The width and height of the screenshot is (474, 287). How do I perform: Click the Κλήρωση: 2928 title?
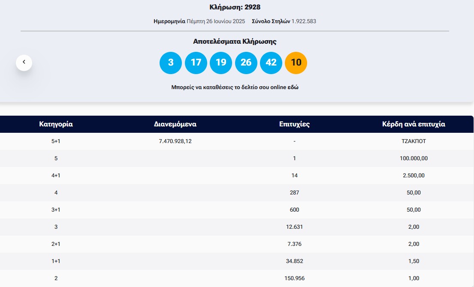coord(235,7)
